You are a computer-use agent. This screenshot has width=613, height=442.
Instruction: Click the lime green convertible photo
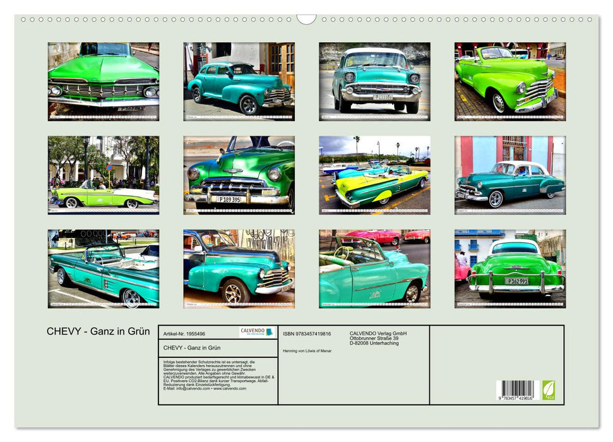(508, 80)
